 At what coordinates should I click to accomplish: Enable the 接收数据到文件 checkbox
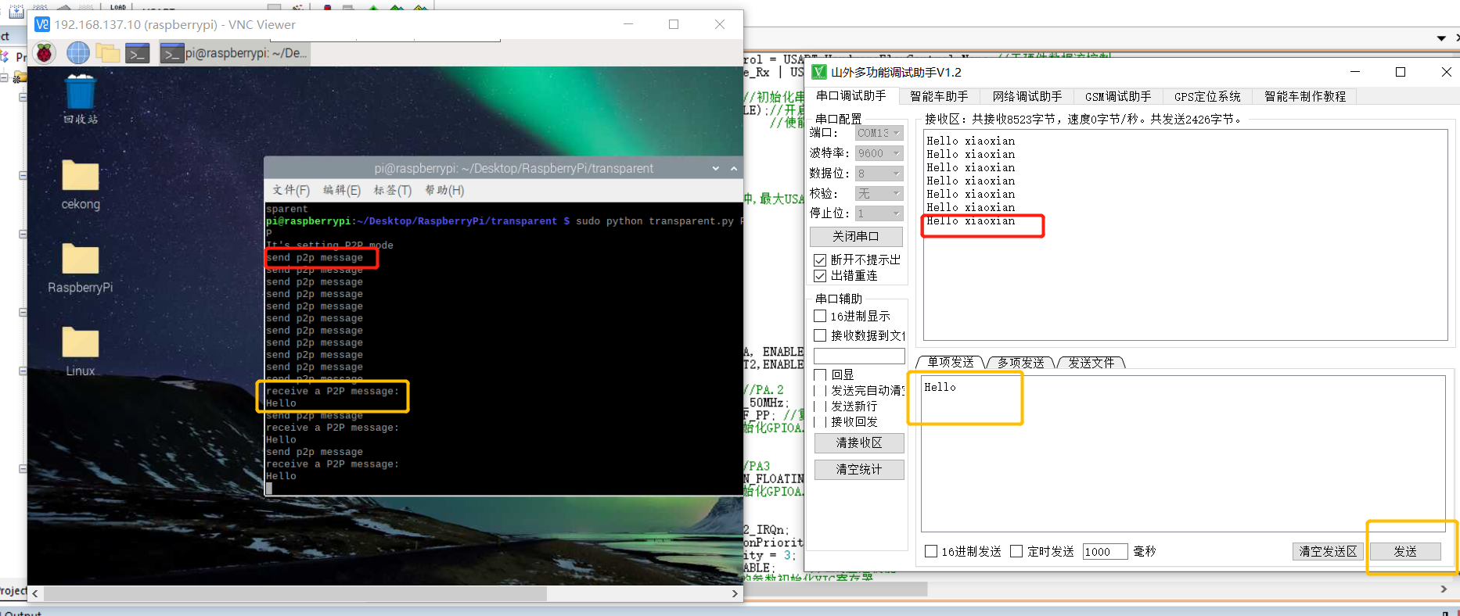pyautogui.click(x=820, y=335)
